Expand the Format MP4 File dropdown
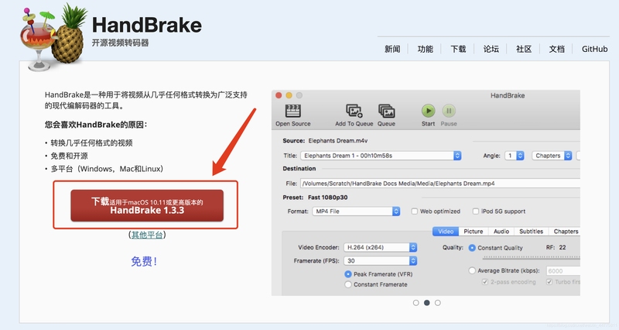This screenshot has height=330, width=619. coord(356,211)
